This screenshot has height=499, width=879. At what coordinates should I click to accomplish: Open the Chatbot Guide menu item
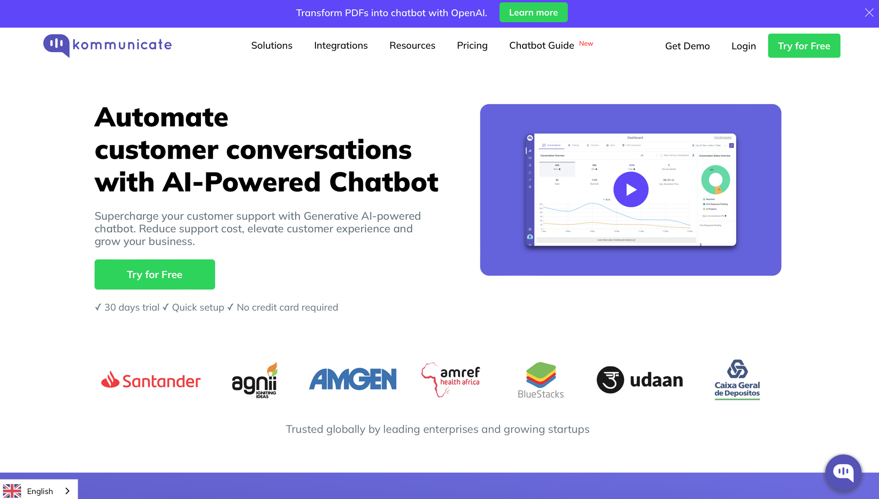(541, 45)
